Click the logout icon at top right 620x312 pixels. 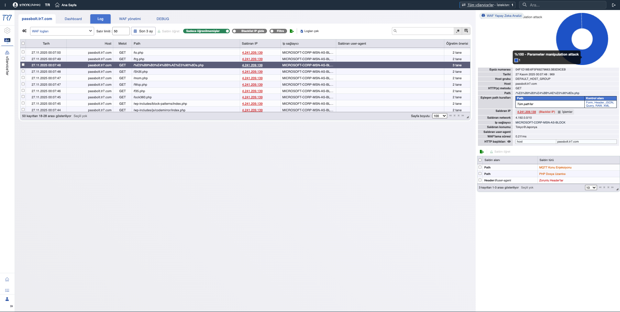(x=614, y=5)
